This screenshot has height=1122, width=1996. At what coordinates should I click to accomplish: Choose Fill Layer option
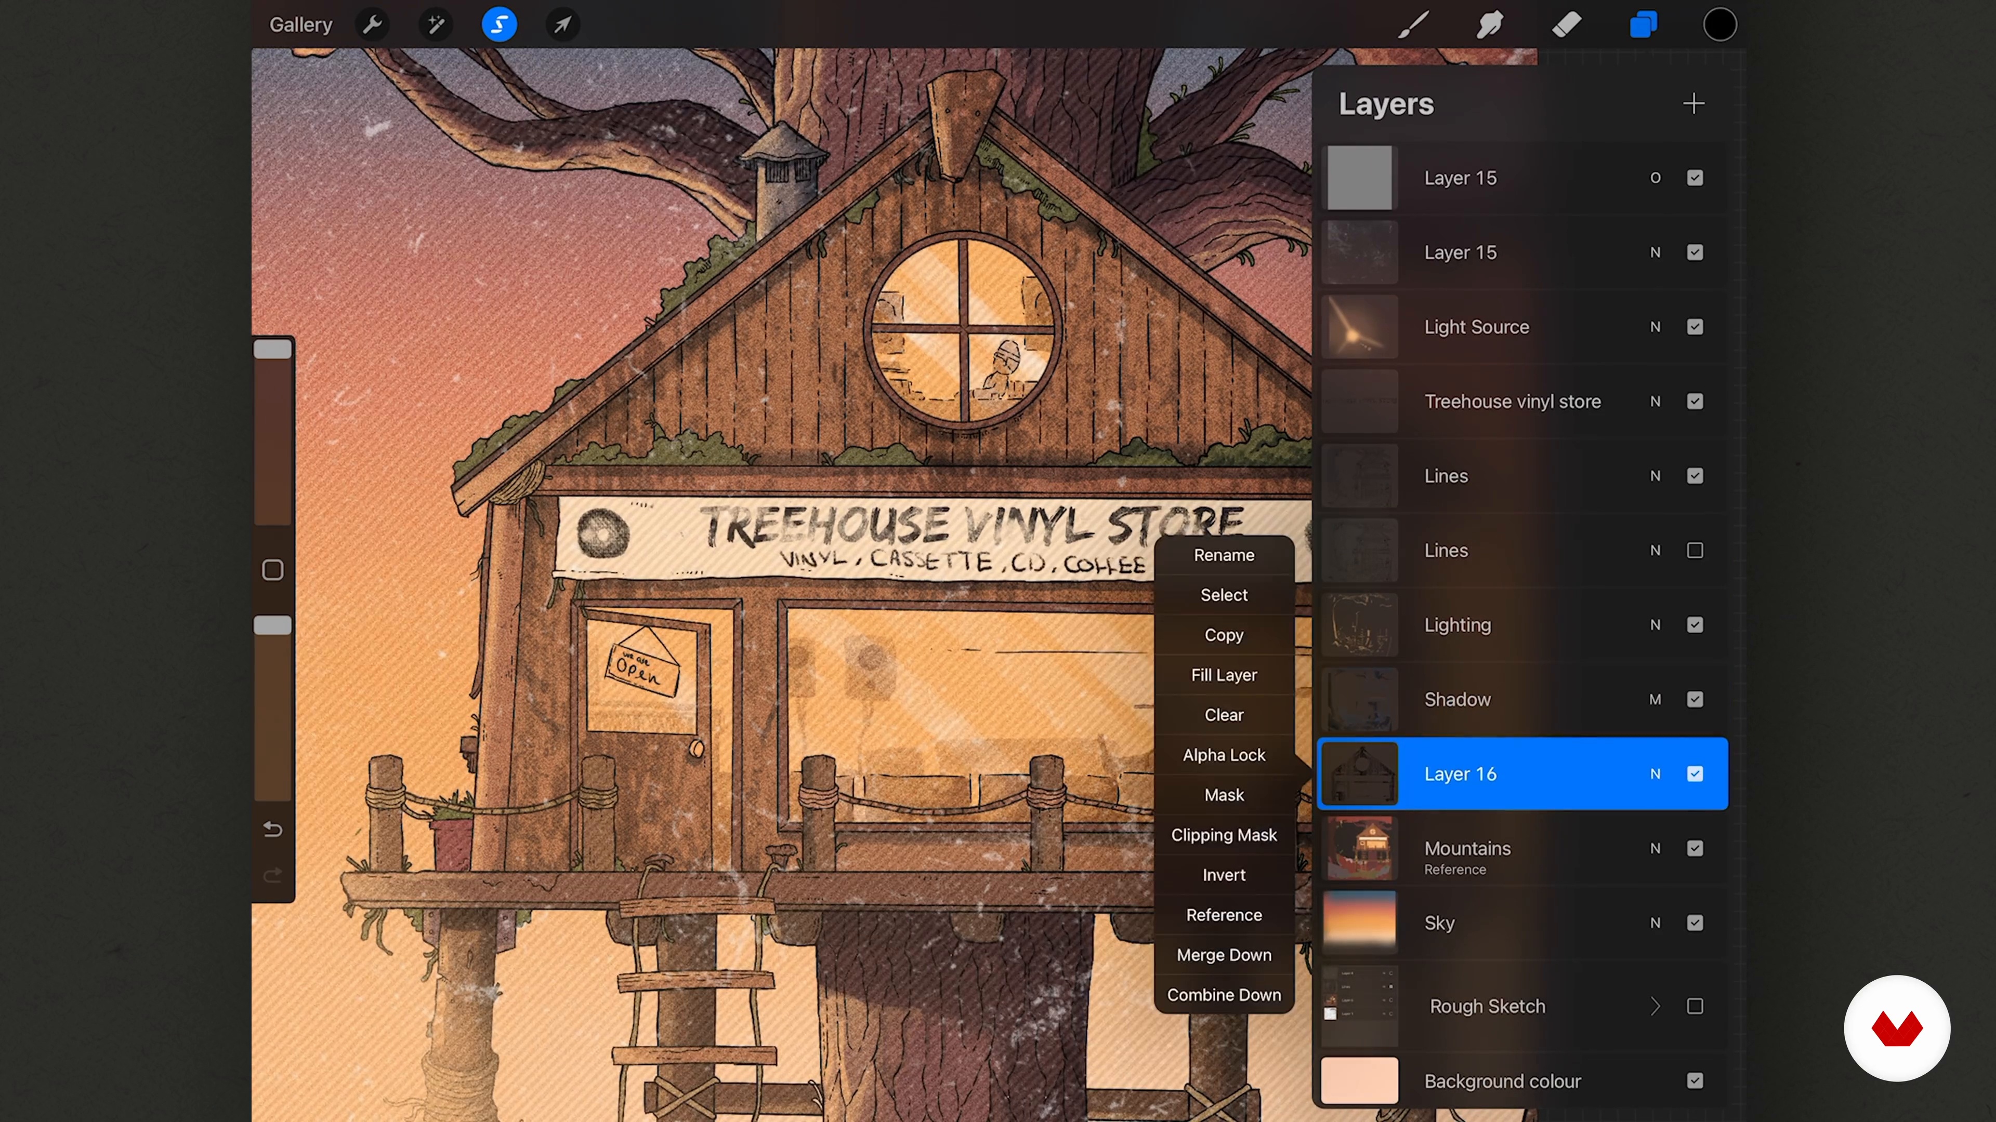tap(1224, 675)
